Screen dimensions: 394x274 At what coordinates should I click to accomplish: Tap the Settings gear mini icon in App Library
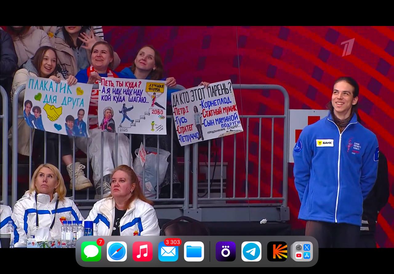299,247
